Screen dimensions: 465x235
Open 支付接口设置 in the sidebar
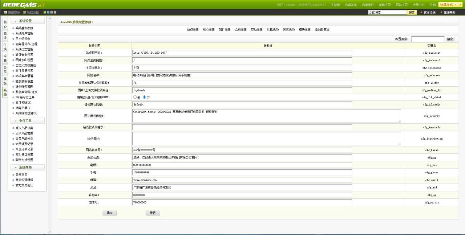tap(24, 154)
